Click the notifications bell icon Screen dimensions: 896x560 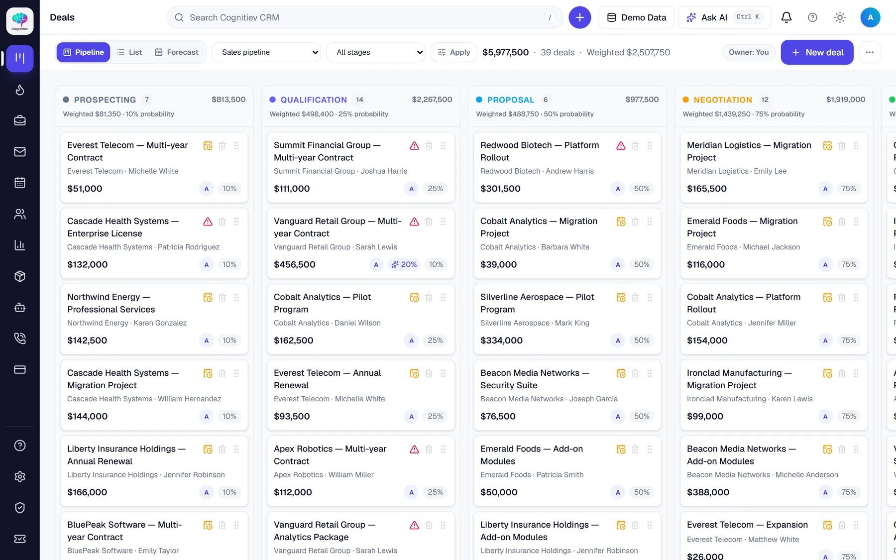786,17
